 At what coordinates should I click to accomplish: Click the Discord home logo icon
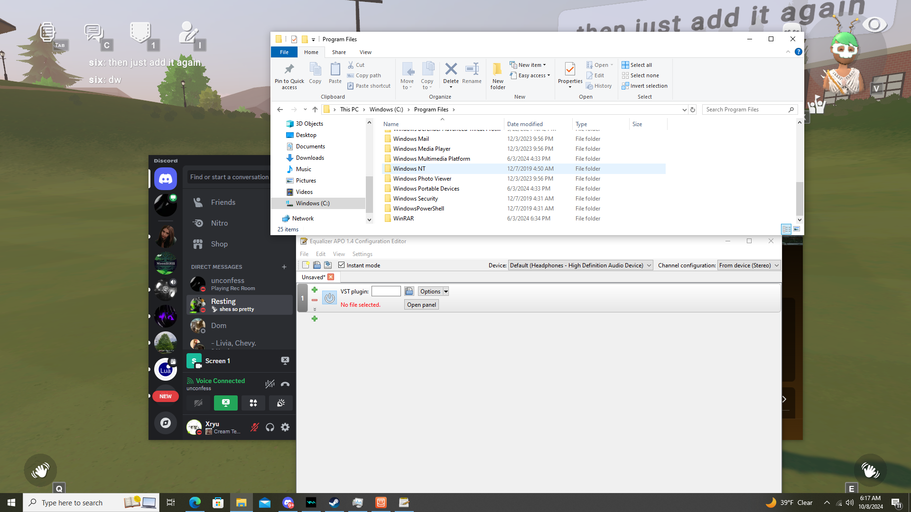pyautogui.click(x=165, y=179)
